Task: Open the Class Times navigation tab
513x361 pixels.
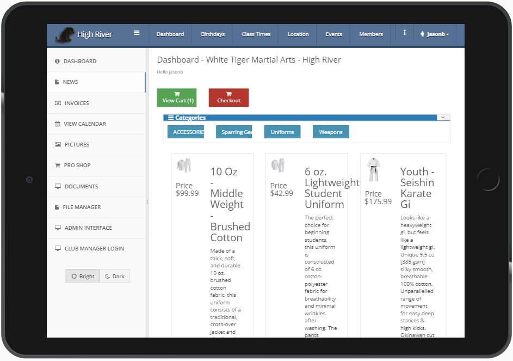Action: [255, 33]
